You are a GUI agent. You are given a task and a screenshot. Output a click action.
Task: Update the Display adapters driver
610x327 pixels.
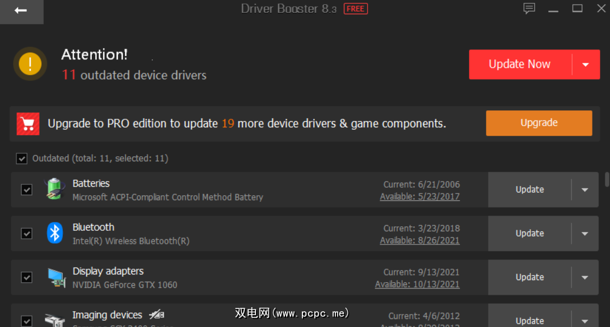[x=530, y=277]
